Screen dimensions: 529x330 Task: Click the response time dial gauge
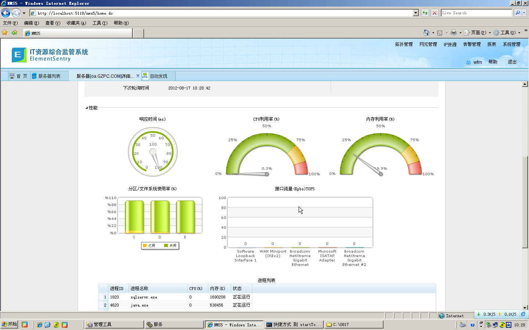pyautogui.click(x=153, y=152)
